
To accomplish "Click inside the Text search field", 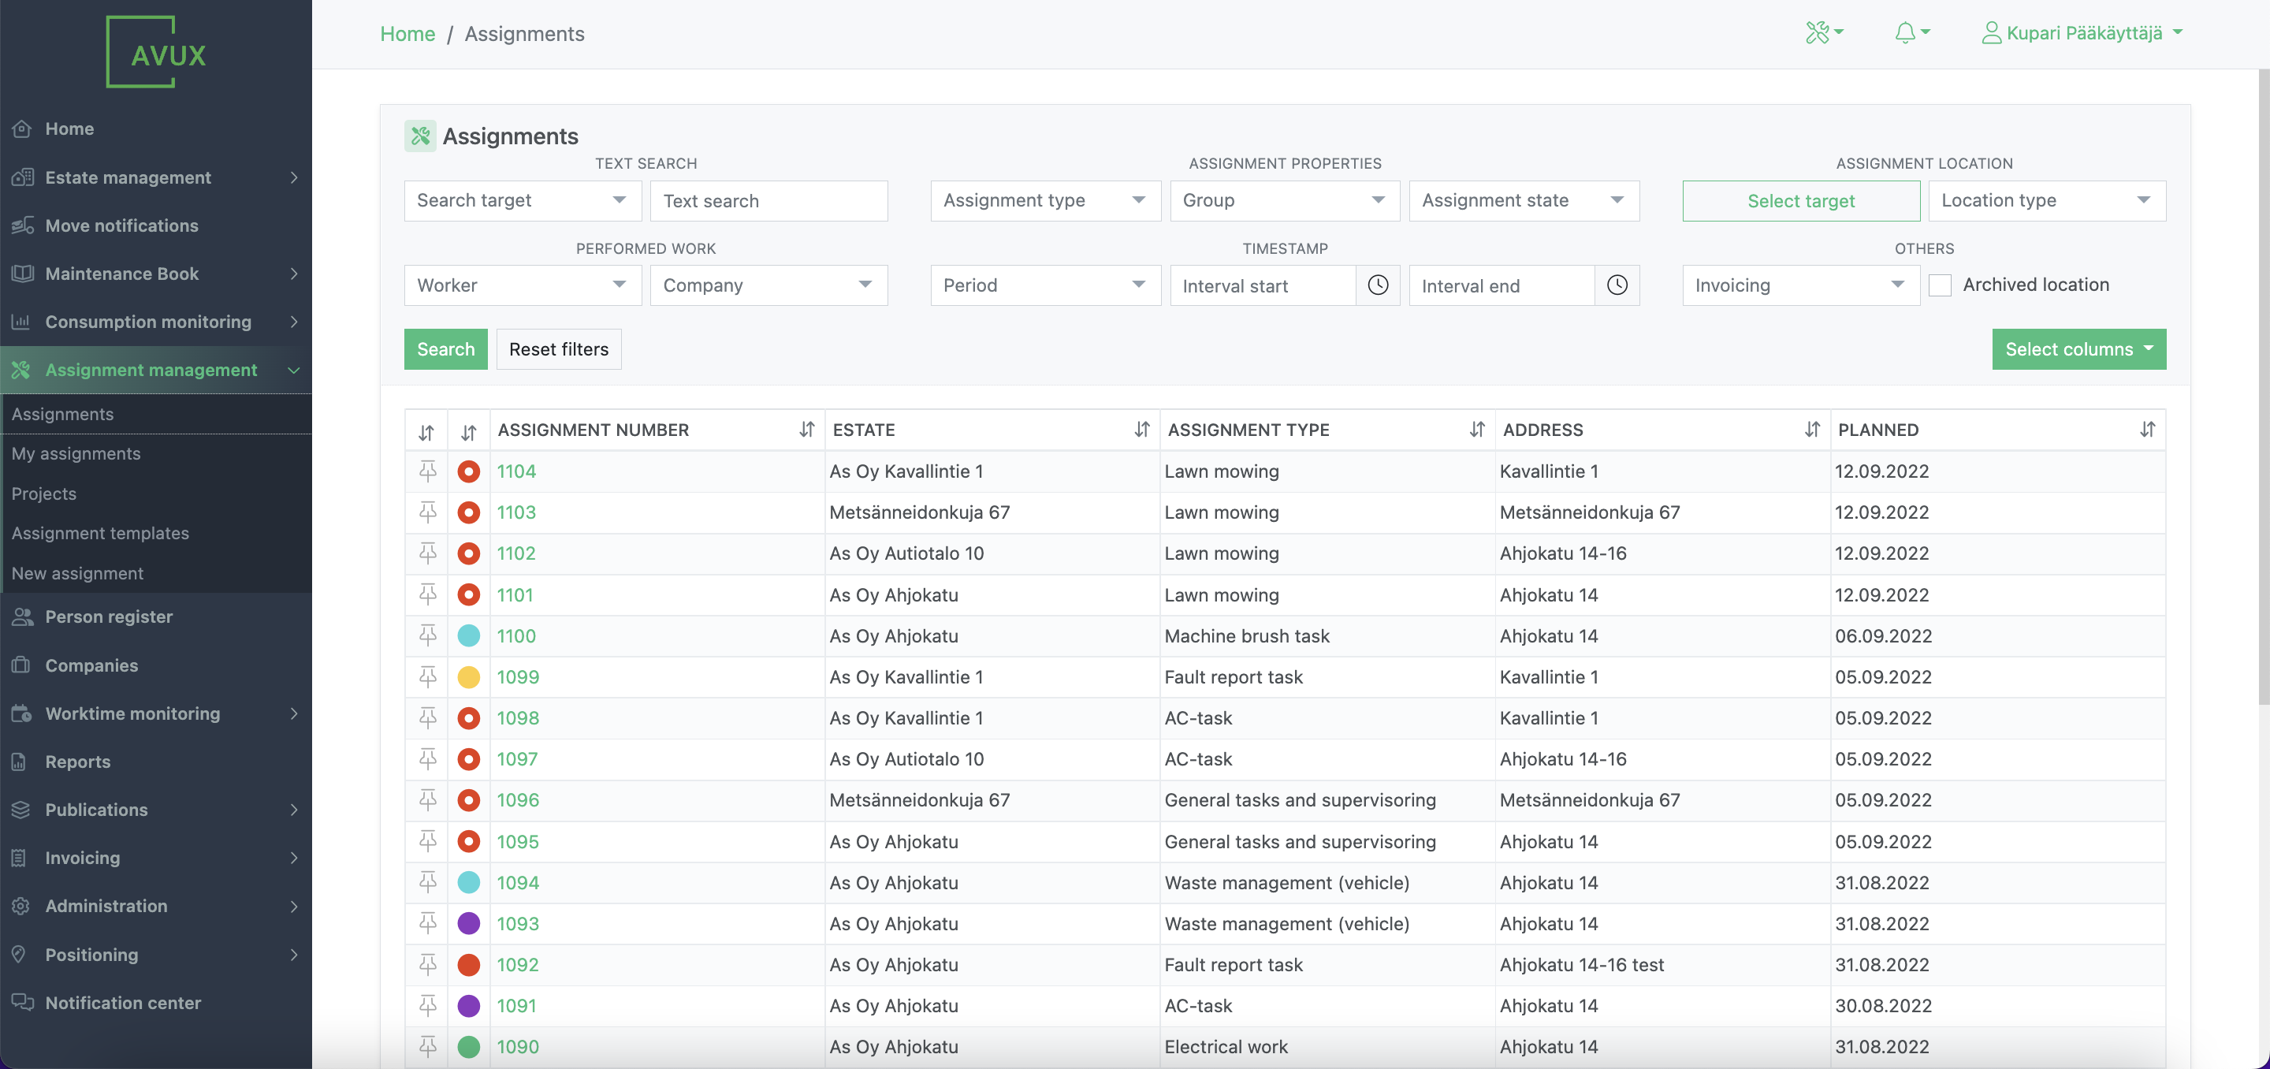I will point(768,200).
